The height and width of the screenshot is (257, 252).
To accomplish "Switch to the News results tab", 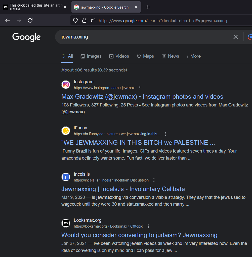I will pyautogui.click(x=170, y=56).
